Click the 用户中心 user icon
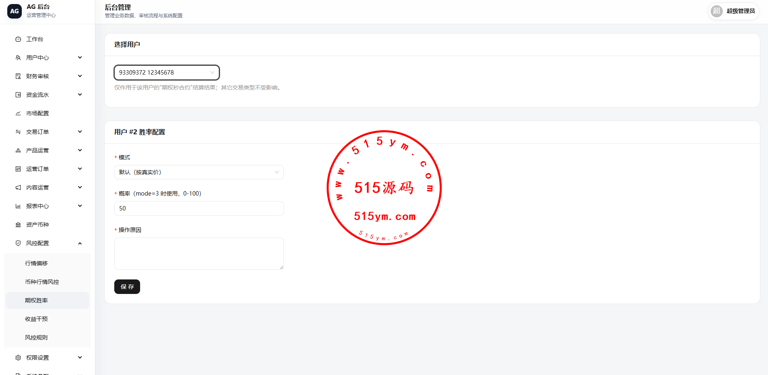 tap(18, 58)
